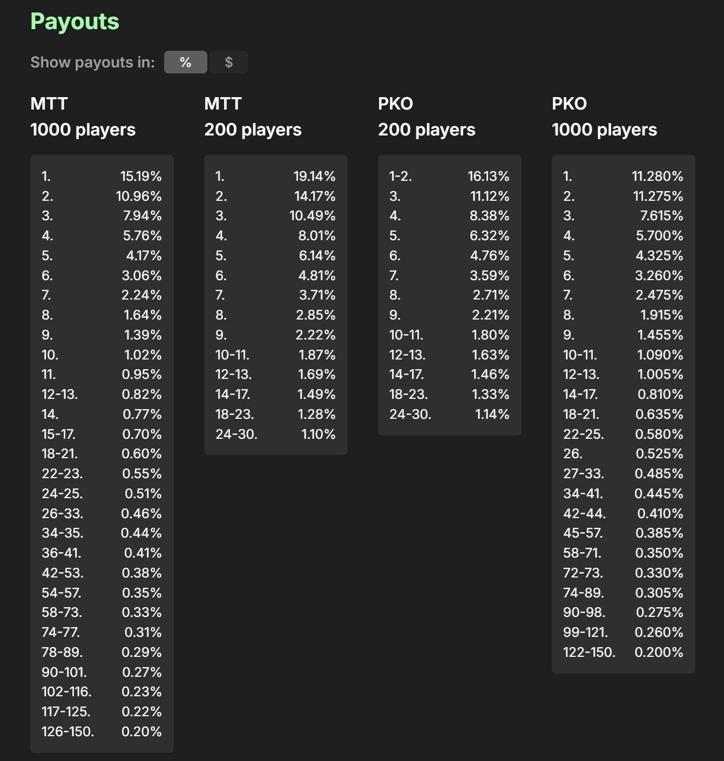Click the 11.280% first place payout

pos(658,176)
